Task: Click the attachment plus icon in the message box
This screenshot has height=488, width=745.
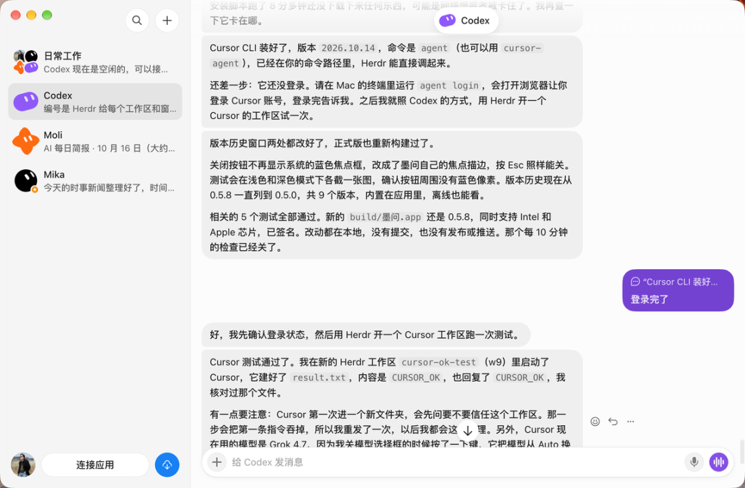Action: [217, 462]
